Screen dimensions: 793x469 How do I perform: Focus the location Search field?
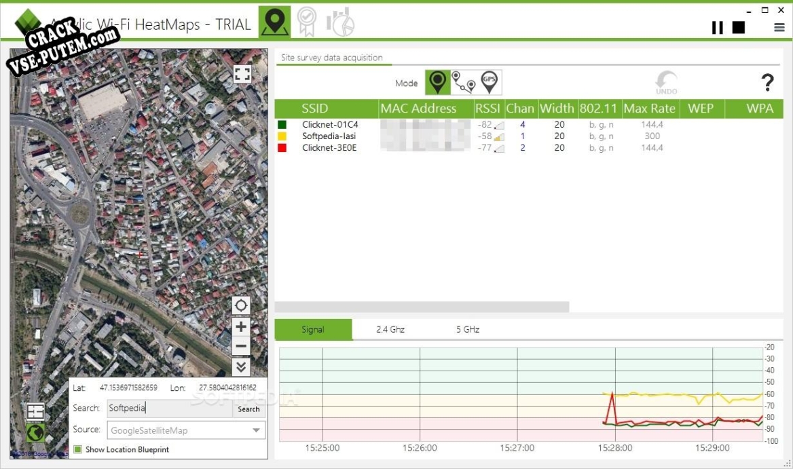(x=170, y=409)
